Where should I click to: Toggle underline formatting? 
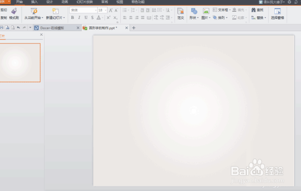(x=86, y=17)
